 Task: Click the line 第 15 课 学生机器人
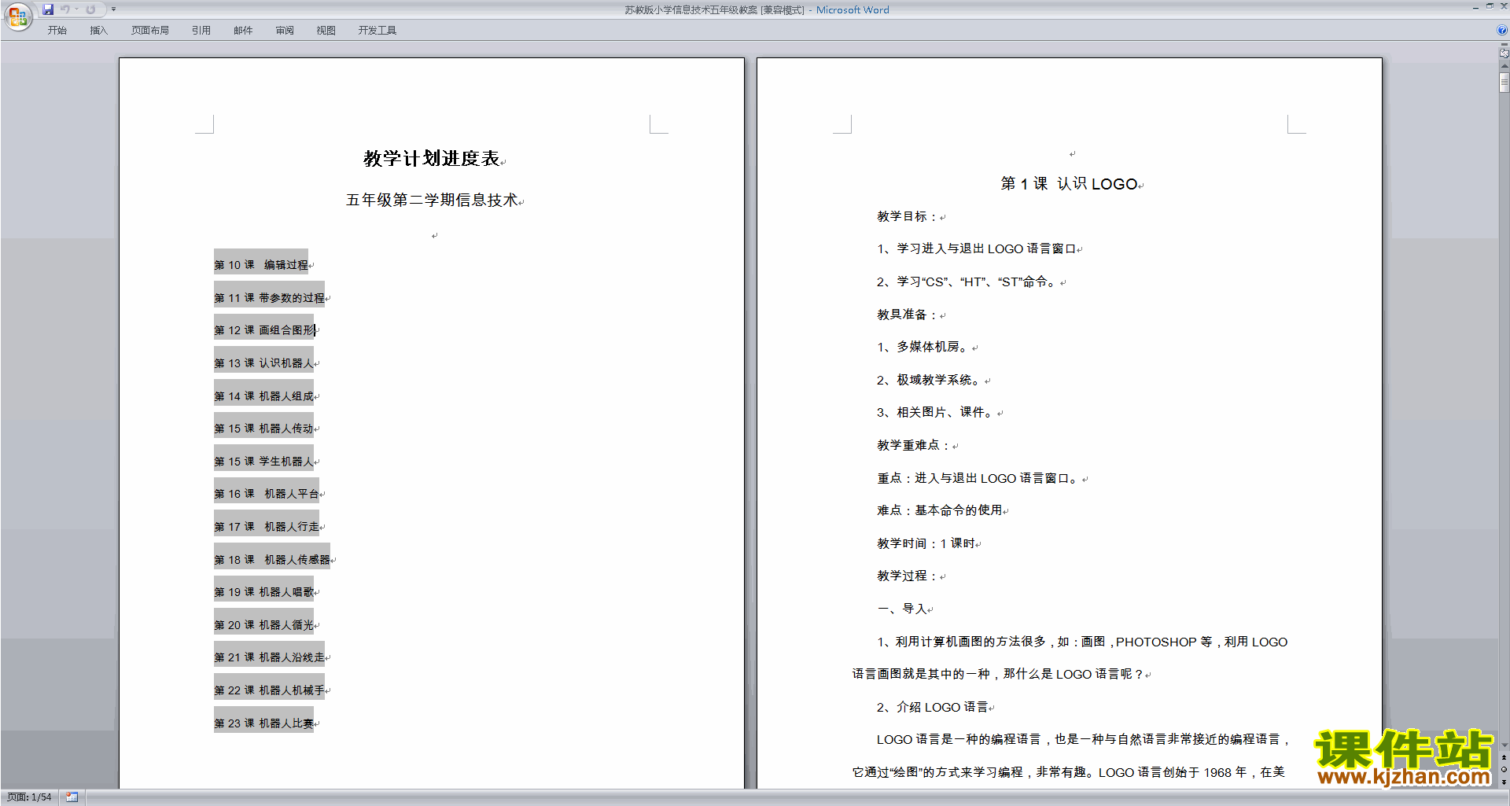[x=263, y=462]
